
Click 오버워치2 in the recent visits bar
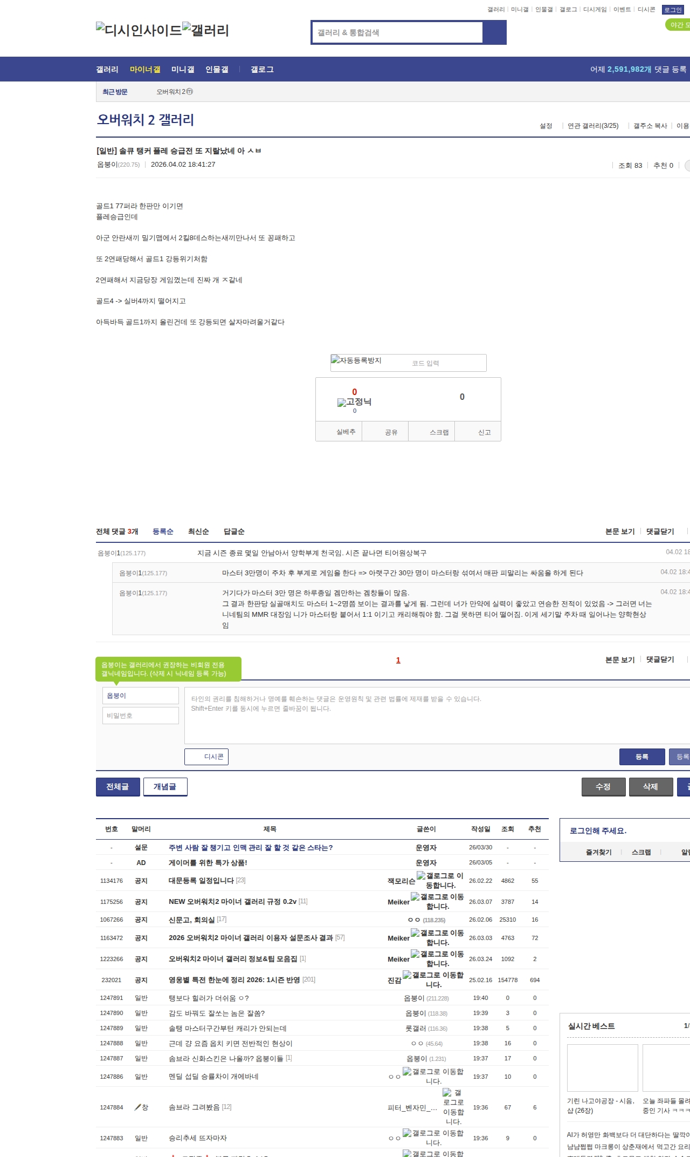coord(171,92)
